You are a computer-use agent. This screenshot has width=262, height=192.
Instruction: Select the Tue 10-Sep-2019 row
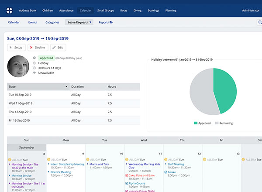pyautogui.click(x=73, y=95)
